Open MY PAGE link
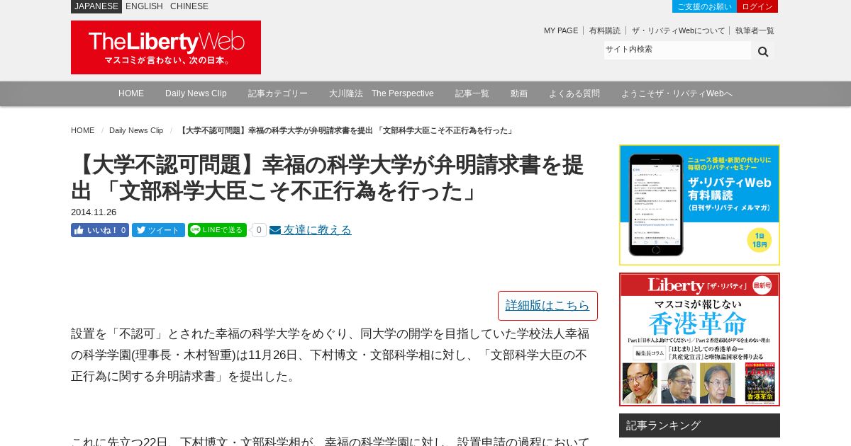Screen dimensions: 851x446 (x=561, y=30)
